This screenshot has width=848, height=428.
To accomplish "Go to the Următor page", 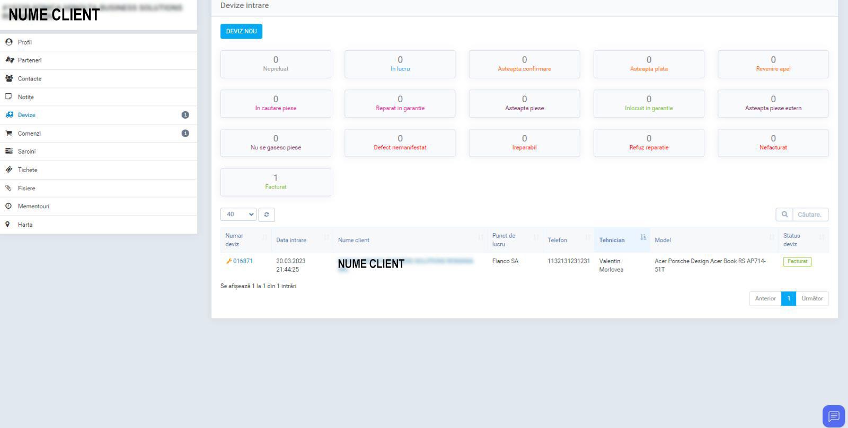I will pyautogui.click(x=812, y=299).
